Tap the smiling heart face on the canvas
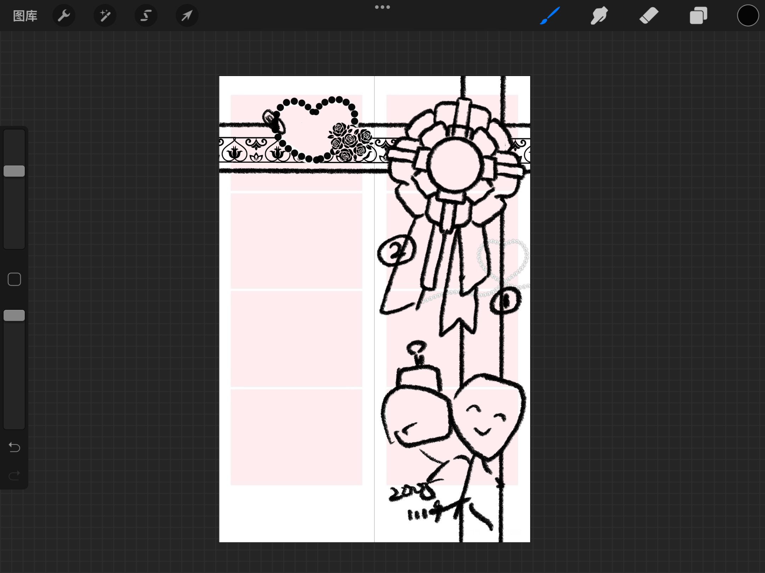This screenshot has width=765, height=573. pos(489,417)
